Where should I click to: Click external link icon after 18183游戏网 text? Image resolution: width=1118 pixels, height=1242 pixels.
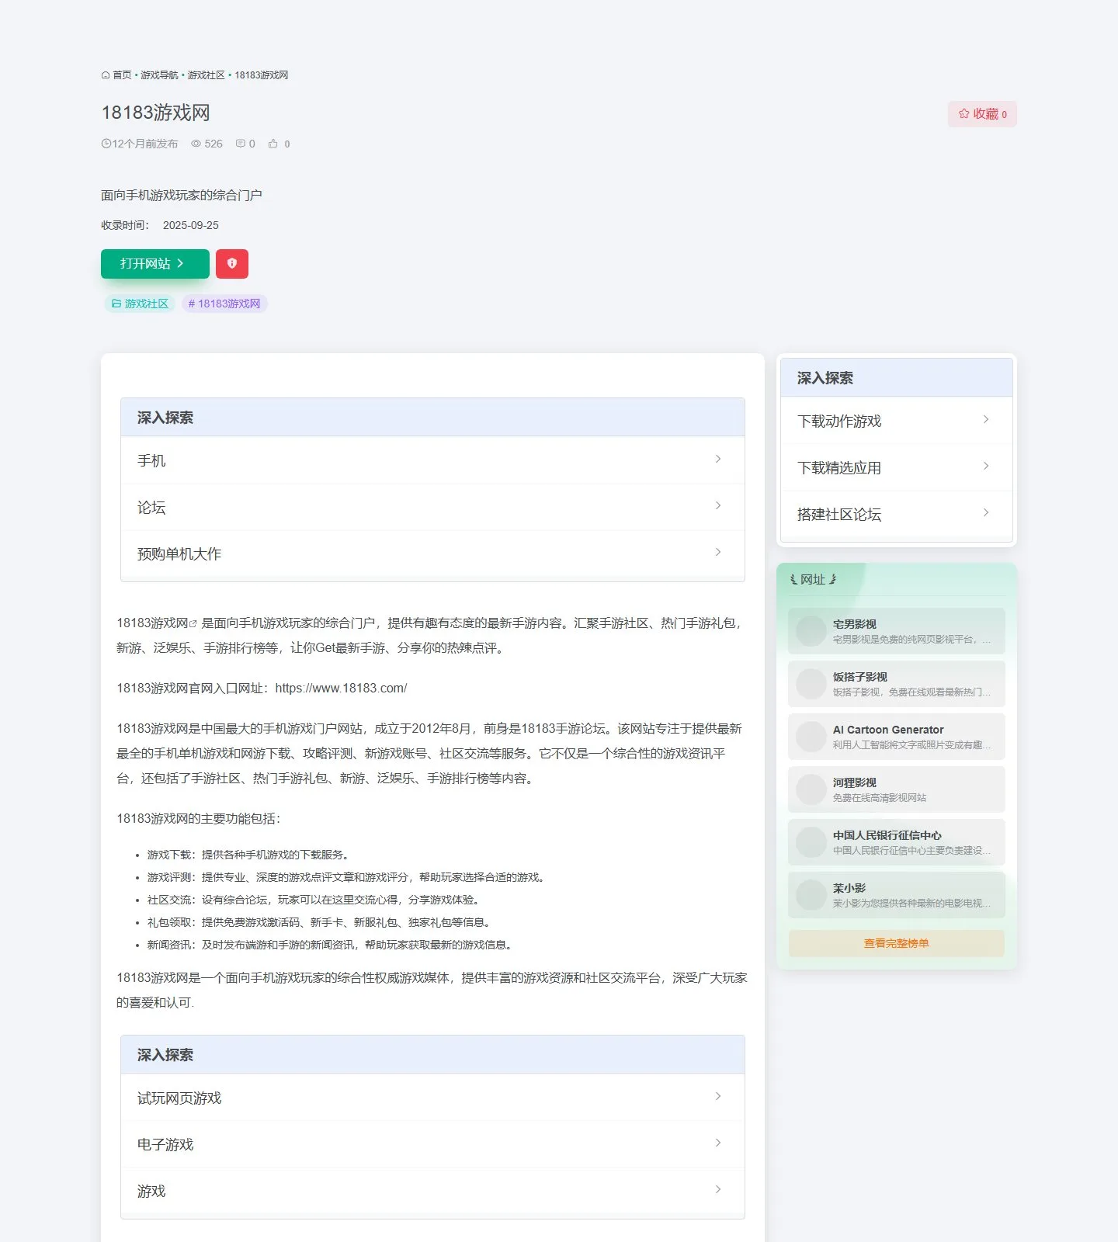193,623
